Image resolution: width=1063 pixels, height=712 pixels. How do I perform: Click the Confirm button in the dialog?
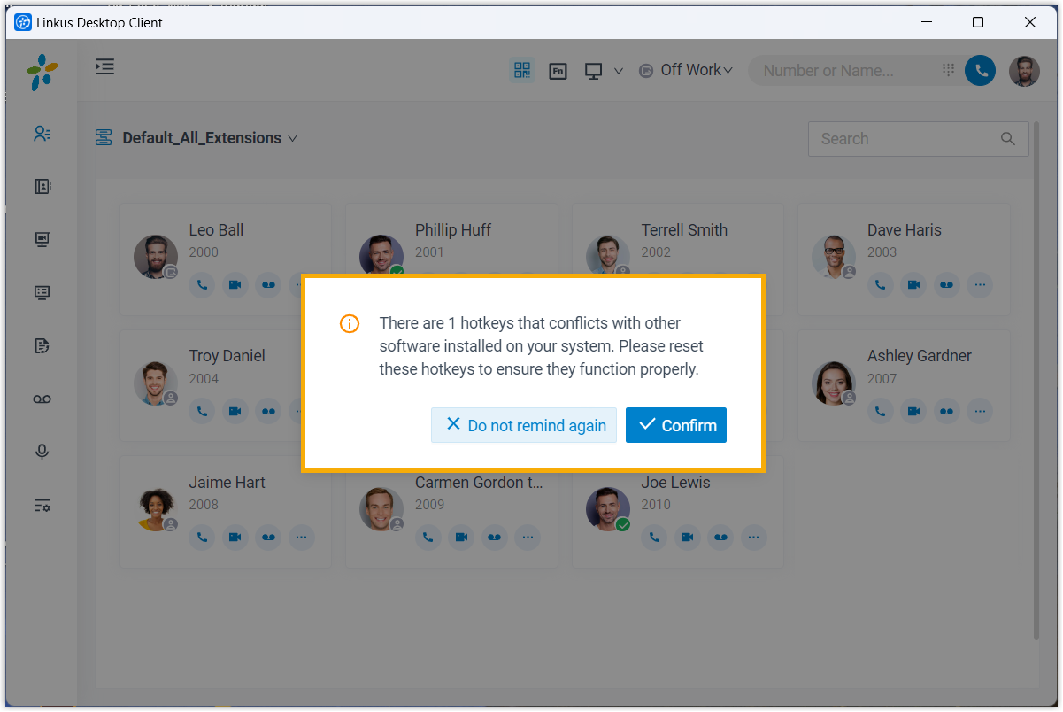tap(676, 425)
